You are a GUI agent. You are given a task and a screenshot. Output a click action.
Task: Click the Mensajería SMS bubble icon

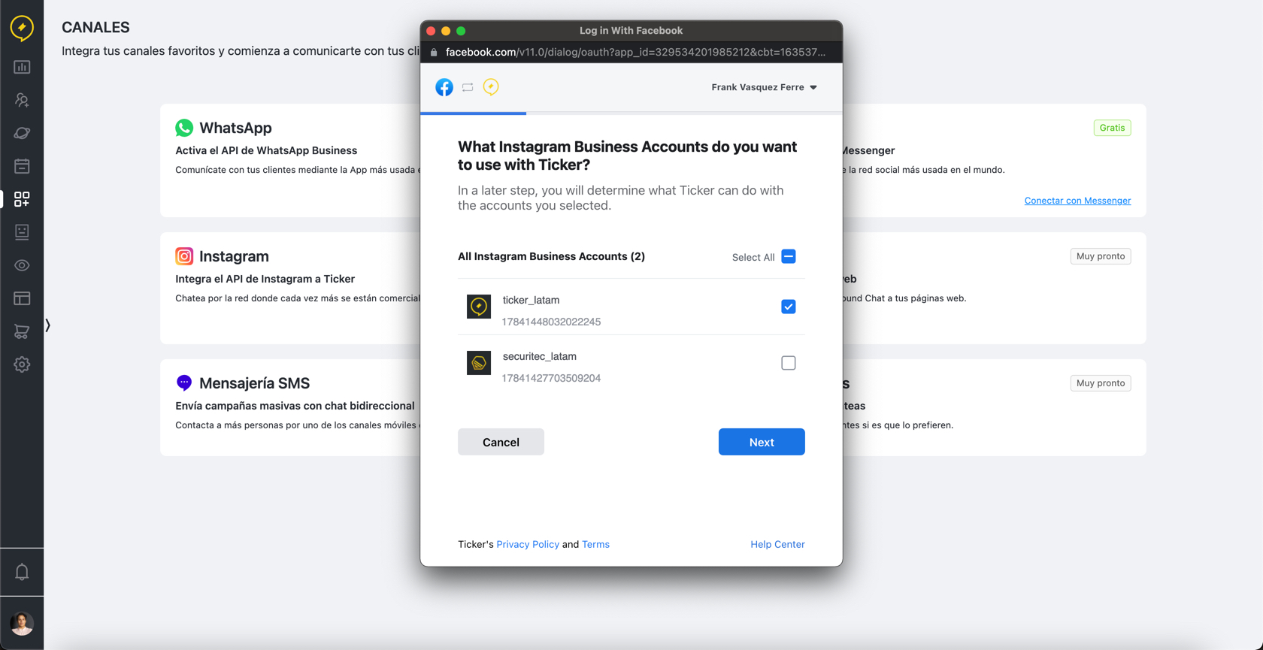[x=184, y=383]
